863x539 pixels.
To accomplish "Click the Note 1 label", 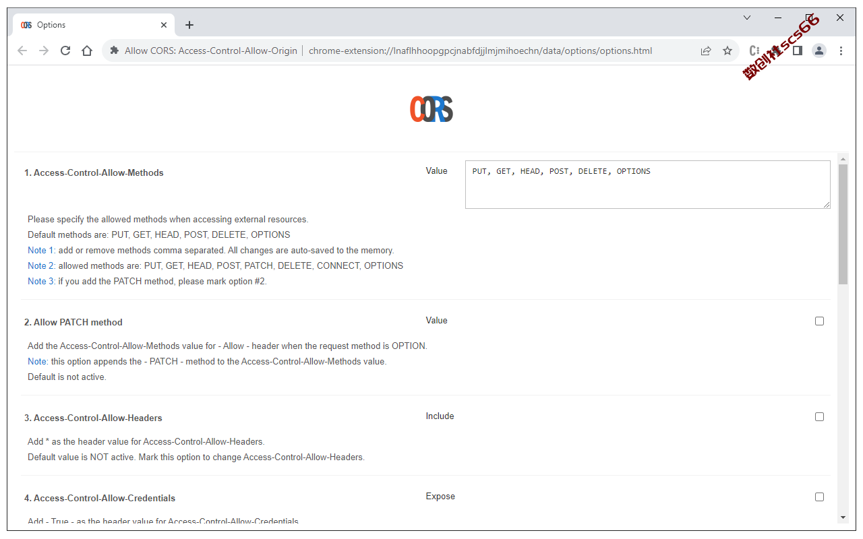I will [x=42, y=251].
